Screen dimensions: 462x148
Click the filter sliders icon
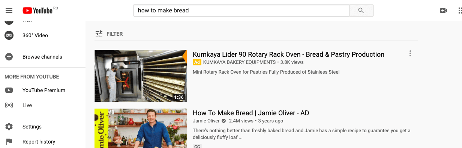tap(99, 34)
